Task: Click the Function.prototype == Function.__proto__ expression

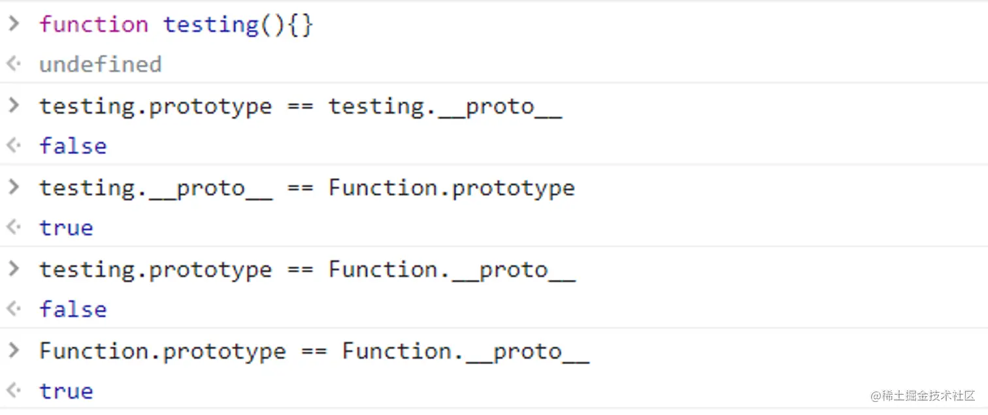Action: pyautogui.click(x=314, y=351)
